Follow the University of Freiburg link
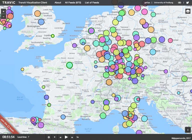The height and width of the screenshot is (140, 192). [164, 2]
